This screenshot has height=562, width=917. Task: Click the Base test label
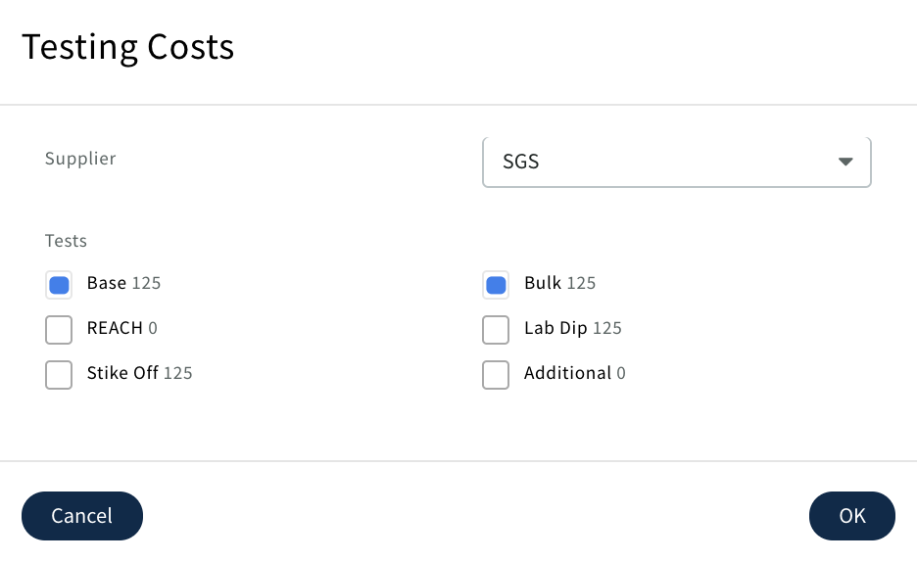[107, 283]
